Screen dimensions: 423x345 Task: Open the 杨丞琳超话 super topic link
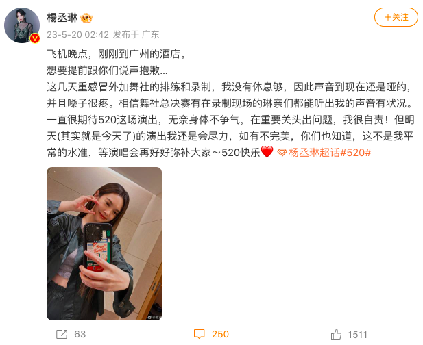coord(314,153)
